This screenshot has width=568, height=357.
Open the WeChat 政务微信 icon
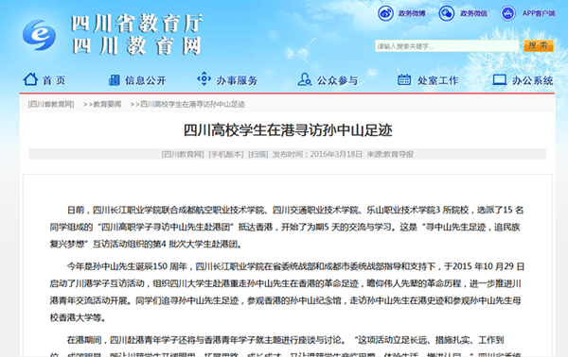[447, 13]
